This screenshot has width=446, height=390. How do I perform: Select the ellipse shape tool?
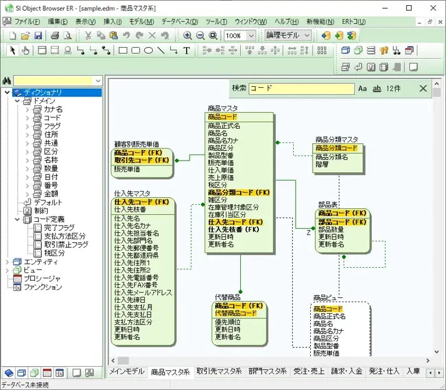coord(148,51)
